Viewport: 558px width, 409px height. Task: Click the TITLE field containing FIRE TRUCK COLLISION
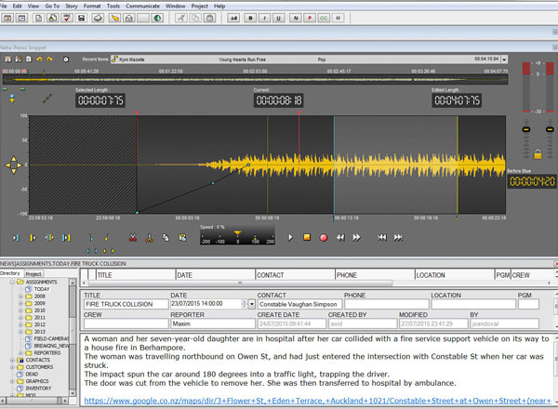tap(126, 304)
